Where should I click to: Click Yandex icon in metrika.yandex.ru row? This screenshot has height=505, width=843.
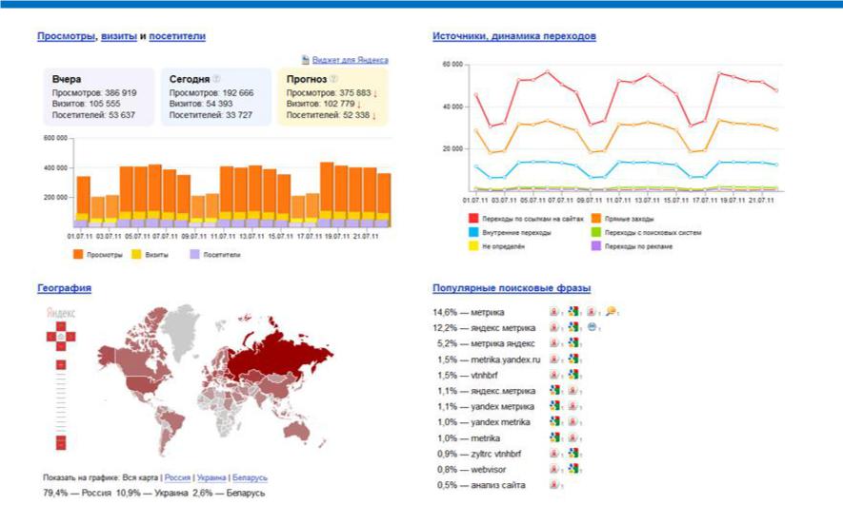554,359
